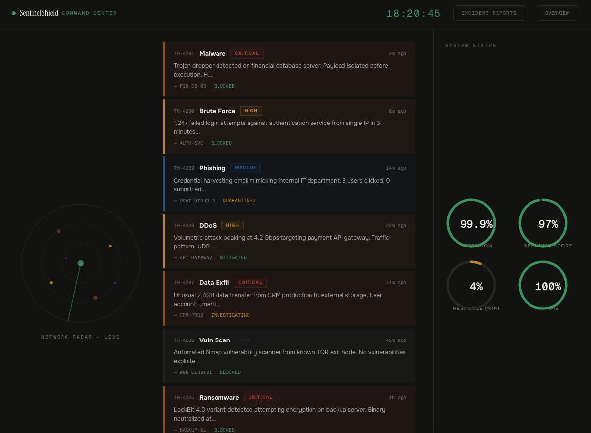Open the DDoS threat title
The image size is (591, 433).
208,225
